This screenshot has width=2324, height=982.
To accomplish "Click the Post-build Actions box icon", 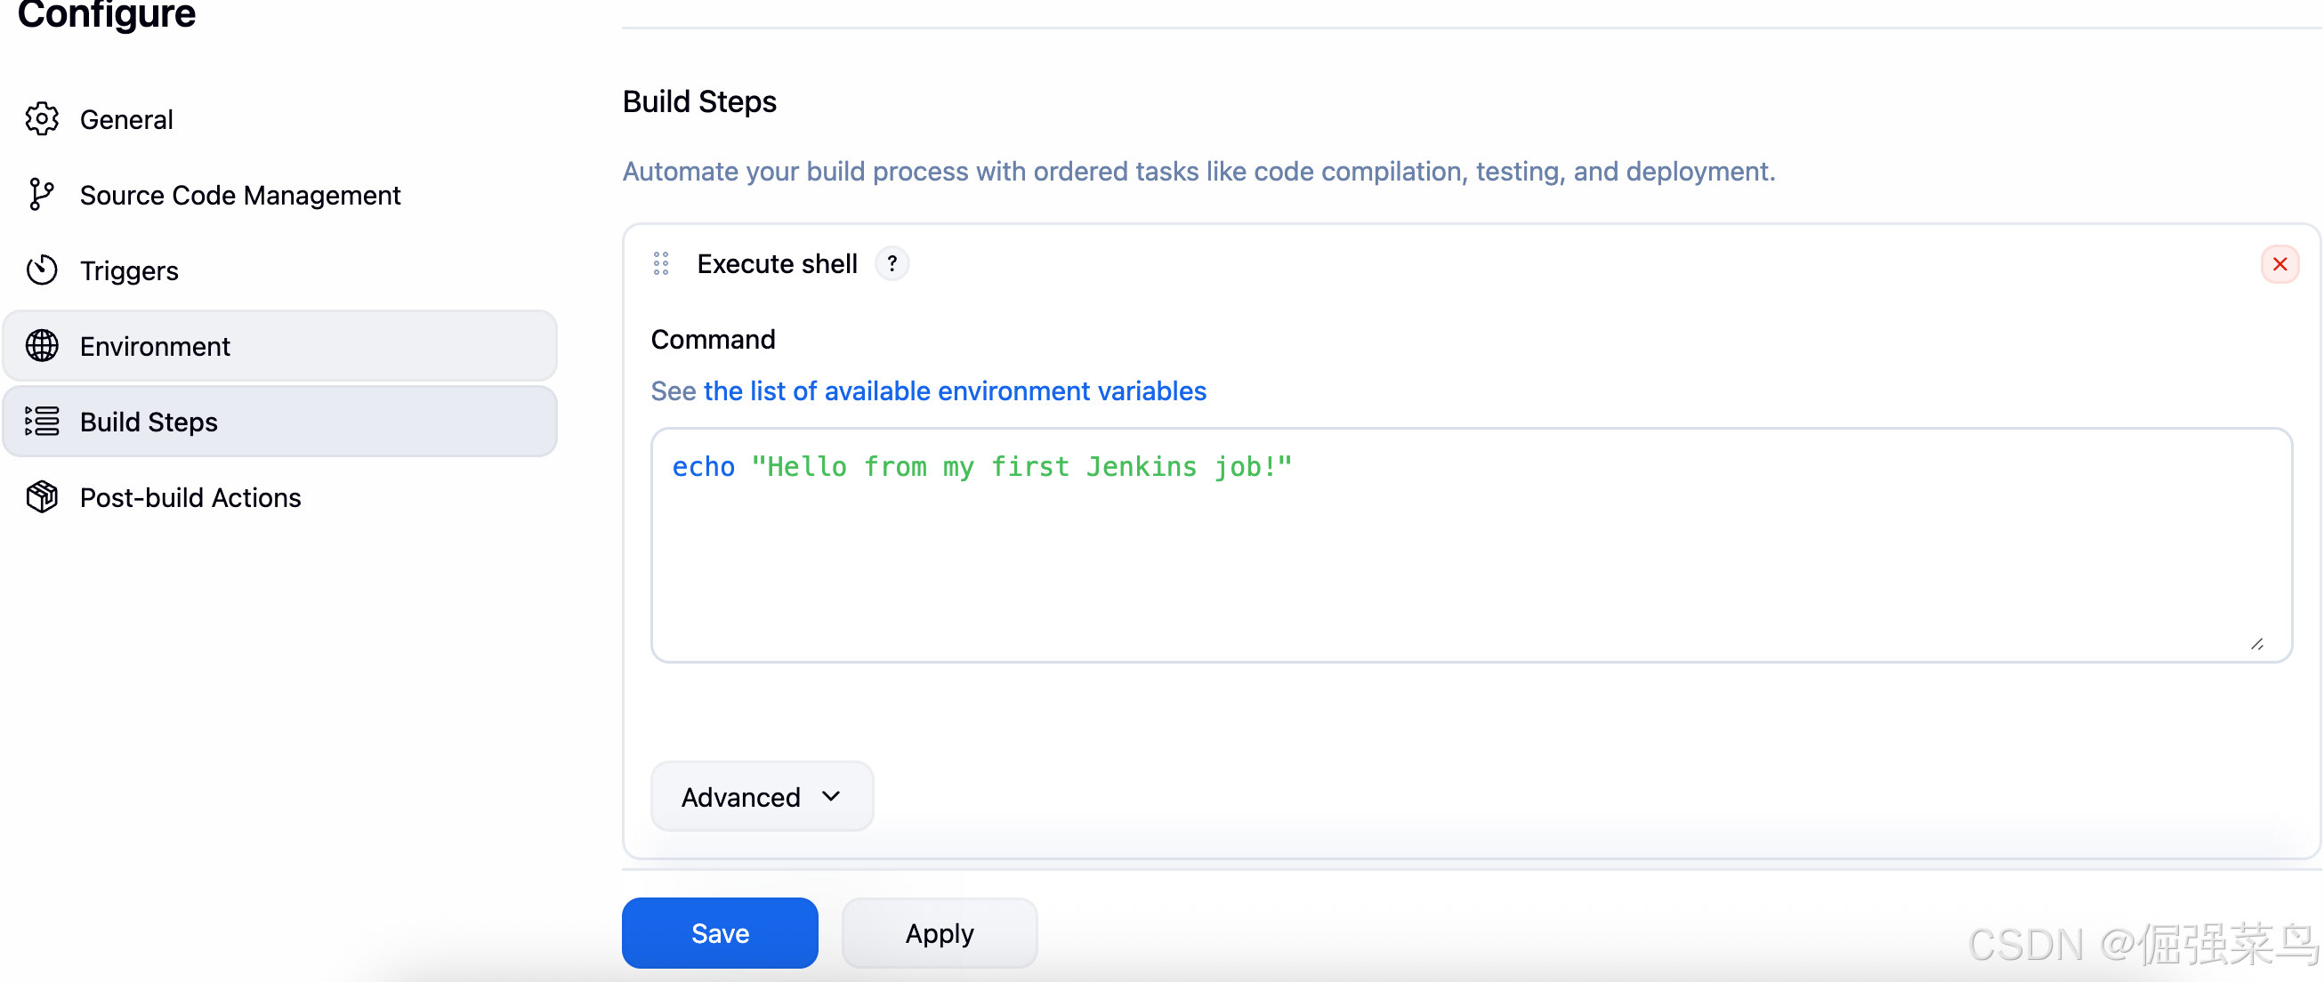I will 42,498.
